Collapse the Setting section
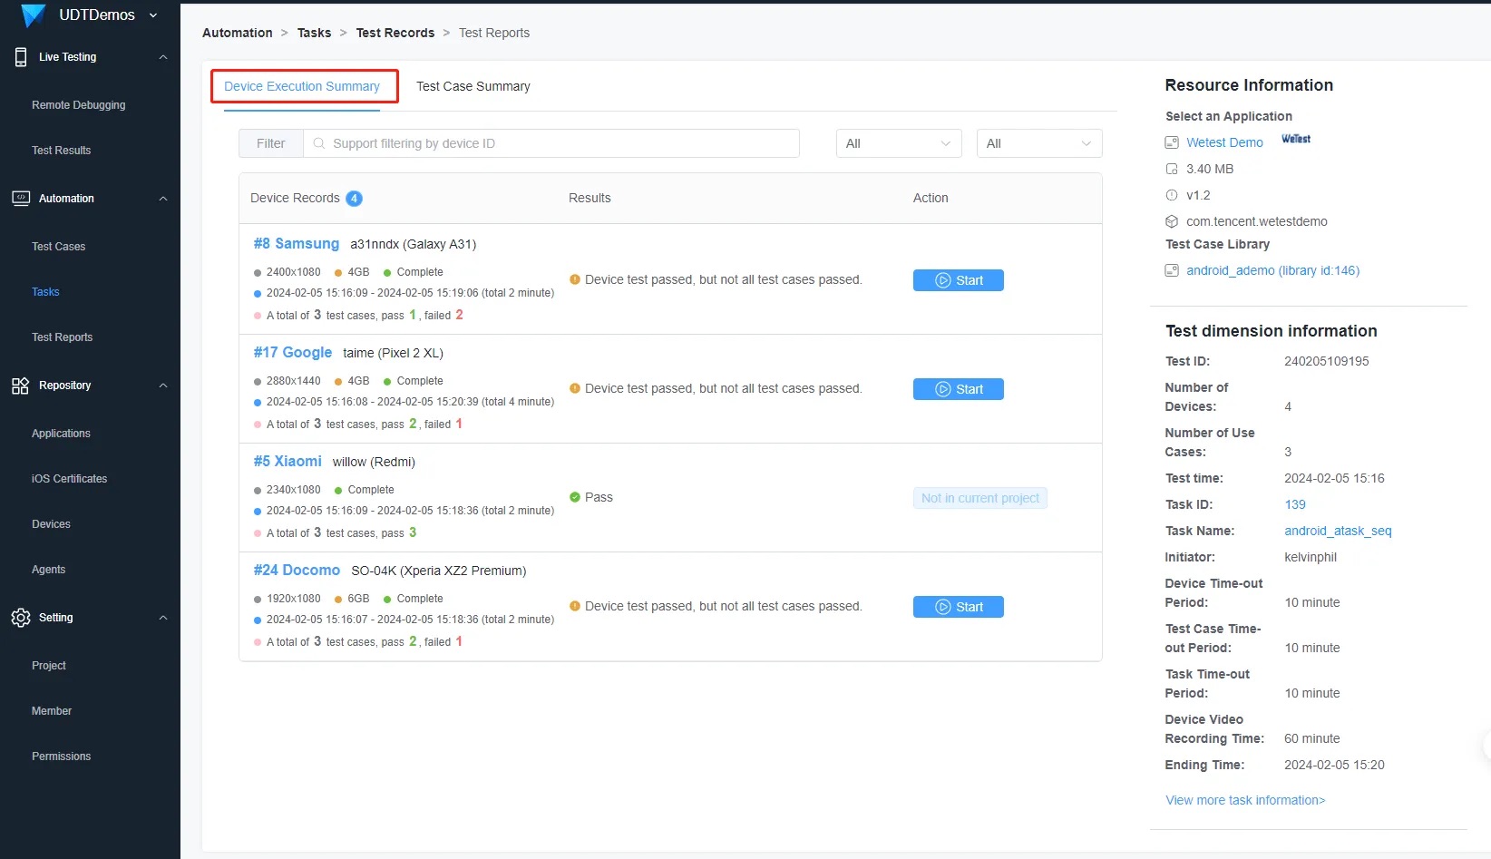 coord(163,618)
